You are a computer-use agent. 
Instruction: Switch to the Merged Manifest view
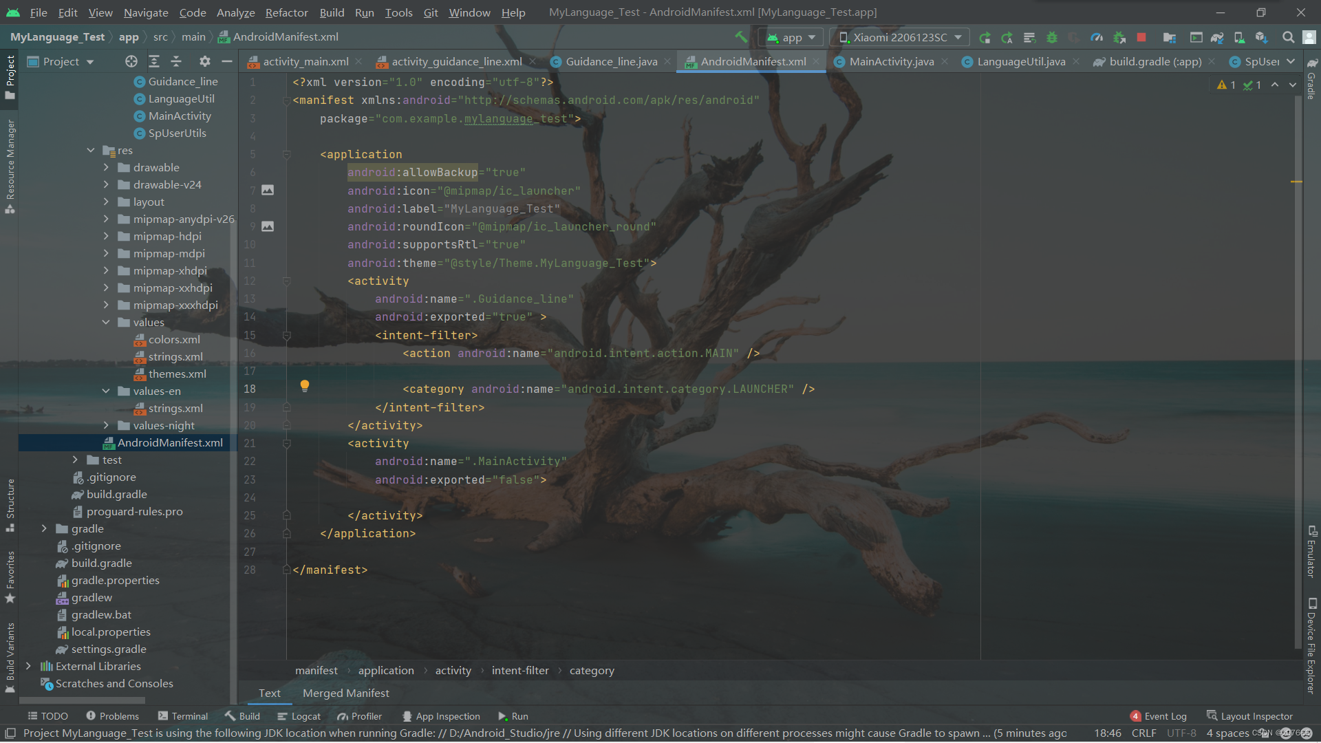click(x=345, y=693)
